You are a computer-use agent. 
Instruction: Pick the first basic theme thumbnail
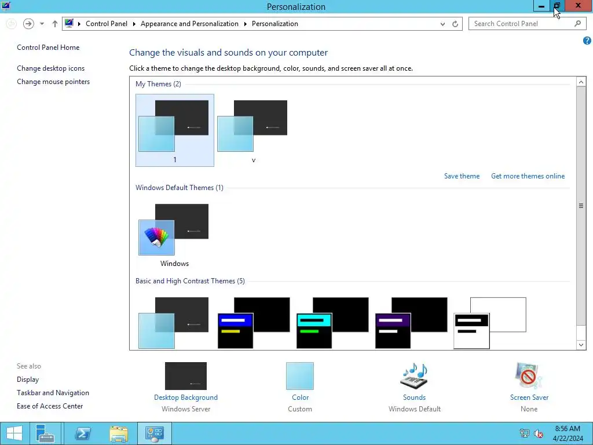coord(174,323)
